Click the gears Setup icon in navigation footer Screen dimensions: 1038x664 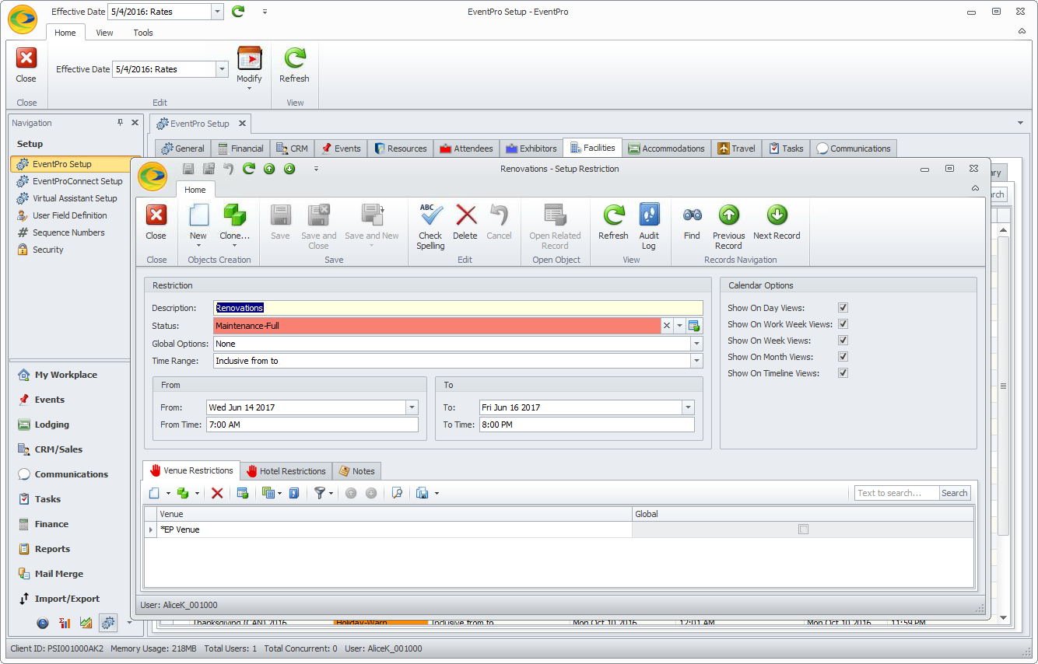tap(108, 623)
